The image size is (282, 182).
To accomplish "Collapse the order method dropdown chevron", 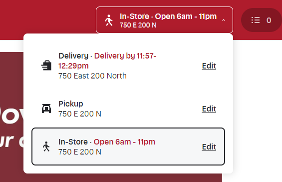I will coord(224,20).
